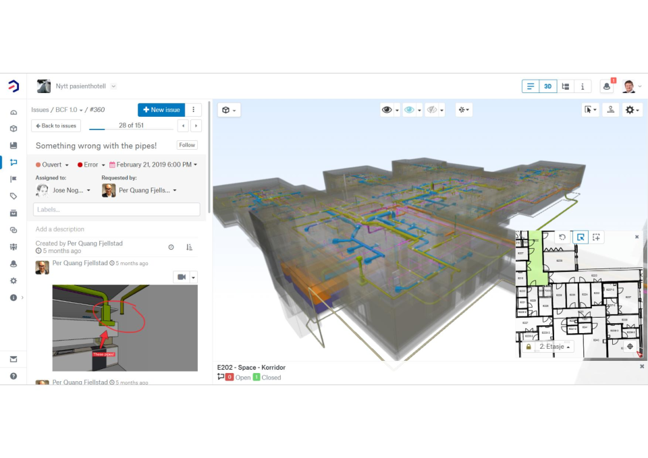Open the 2. Etasje floor selector
The image size is (648, 458).
pos(552,346)
